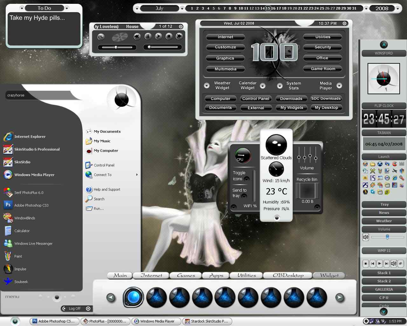The height and width of the screenshot is (326, 407).
Task: Click round button on music widget title
Action: pyautogui.click(x=181, y=26)
